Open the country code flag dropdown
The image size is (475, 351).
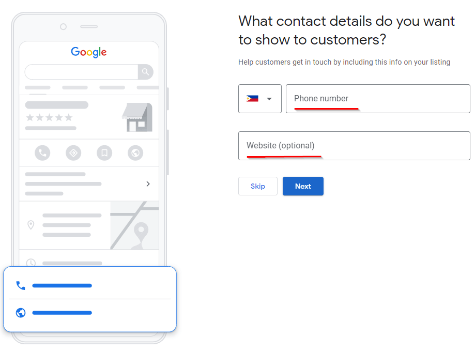(260, 99)
